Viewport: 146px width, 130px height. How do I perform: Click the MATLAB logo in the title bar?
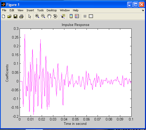coord(3,4)
